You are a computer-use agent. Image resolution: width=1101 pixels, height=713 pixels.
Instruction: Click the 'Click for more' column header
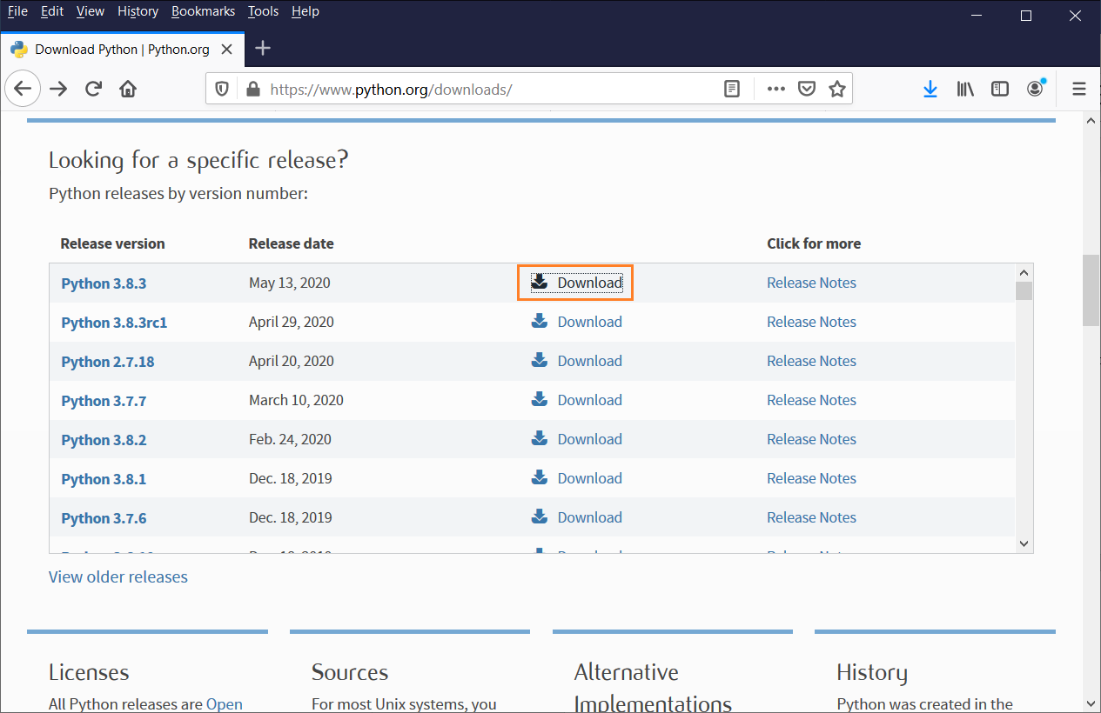coord(814,243)
